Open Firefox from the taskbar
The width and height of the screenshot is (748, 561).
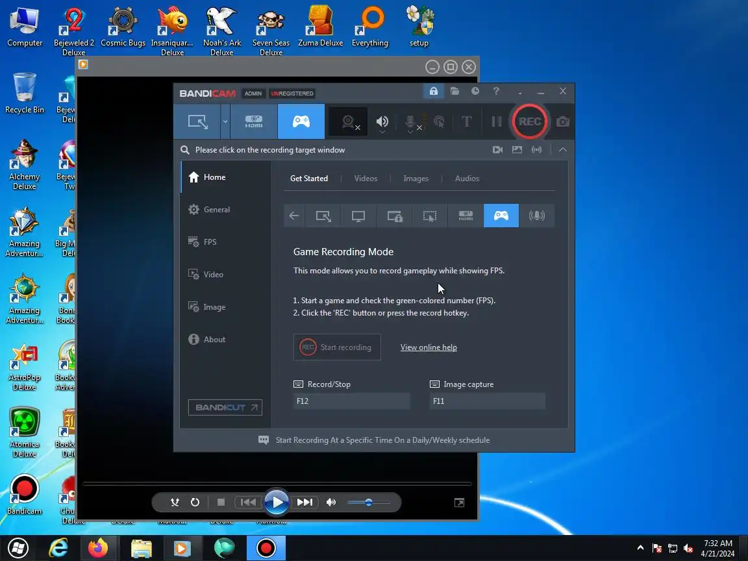98,548
